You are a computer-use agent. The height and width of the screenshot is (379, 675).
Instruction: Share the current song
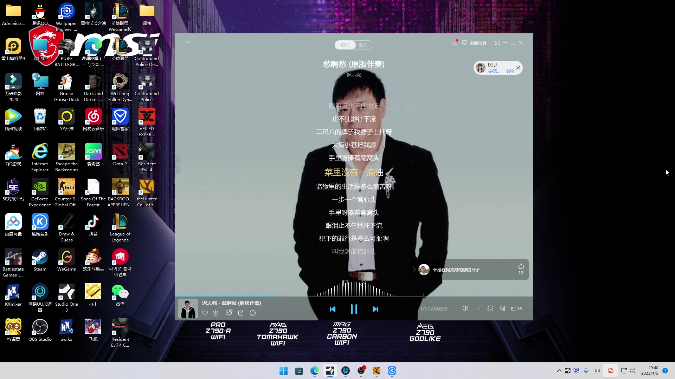pyautogui.click(x=241, y=313)
